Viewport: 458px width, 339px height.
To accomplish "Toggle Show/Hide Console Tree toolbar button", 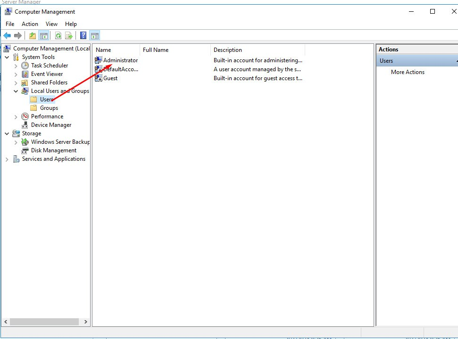I will [x=43, y=36].
